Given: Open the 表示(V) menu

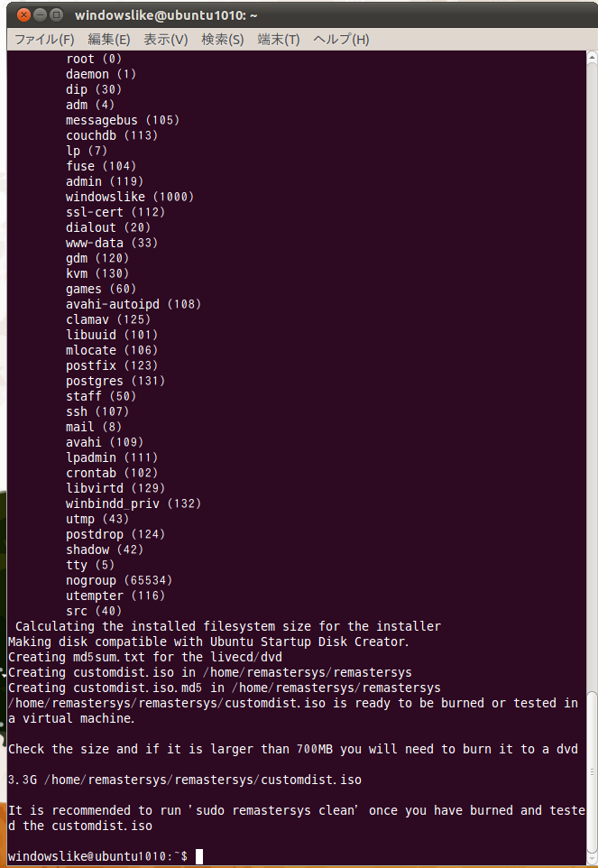Looking at the screenshot, I should (165, 40).
